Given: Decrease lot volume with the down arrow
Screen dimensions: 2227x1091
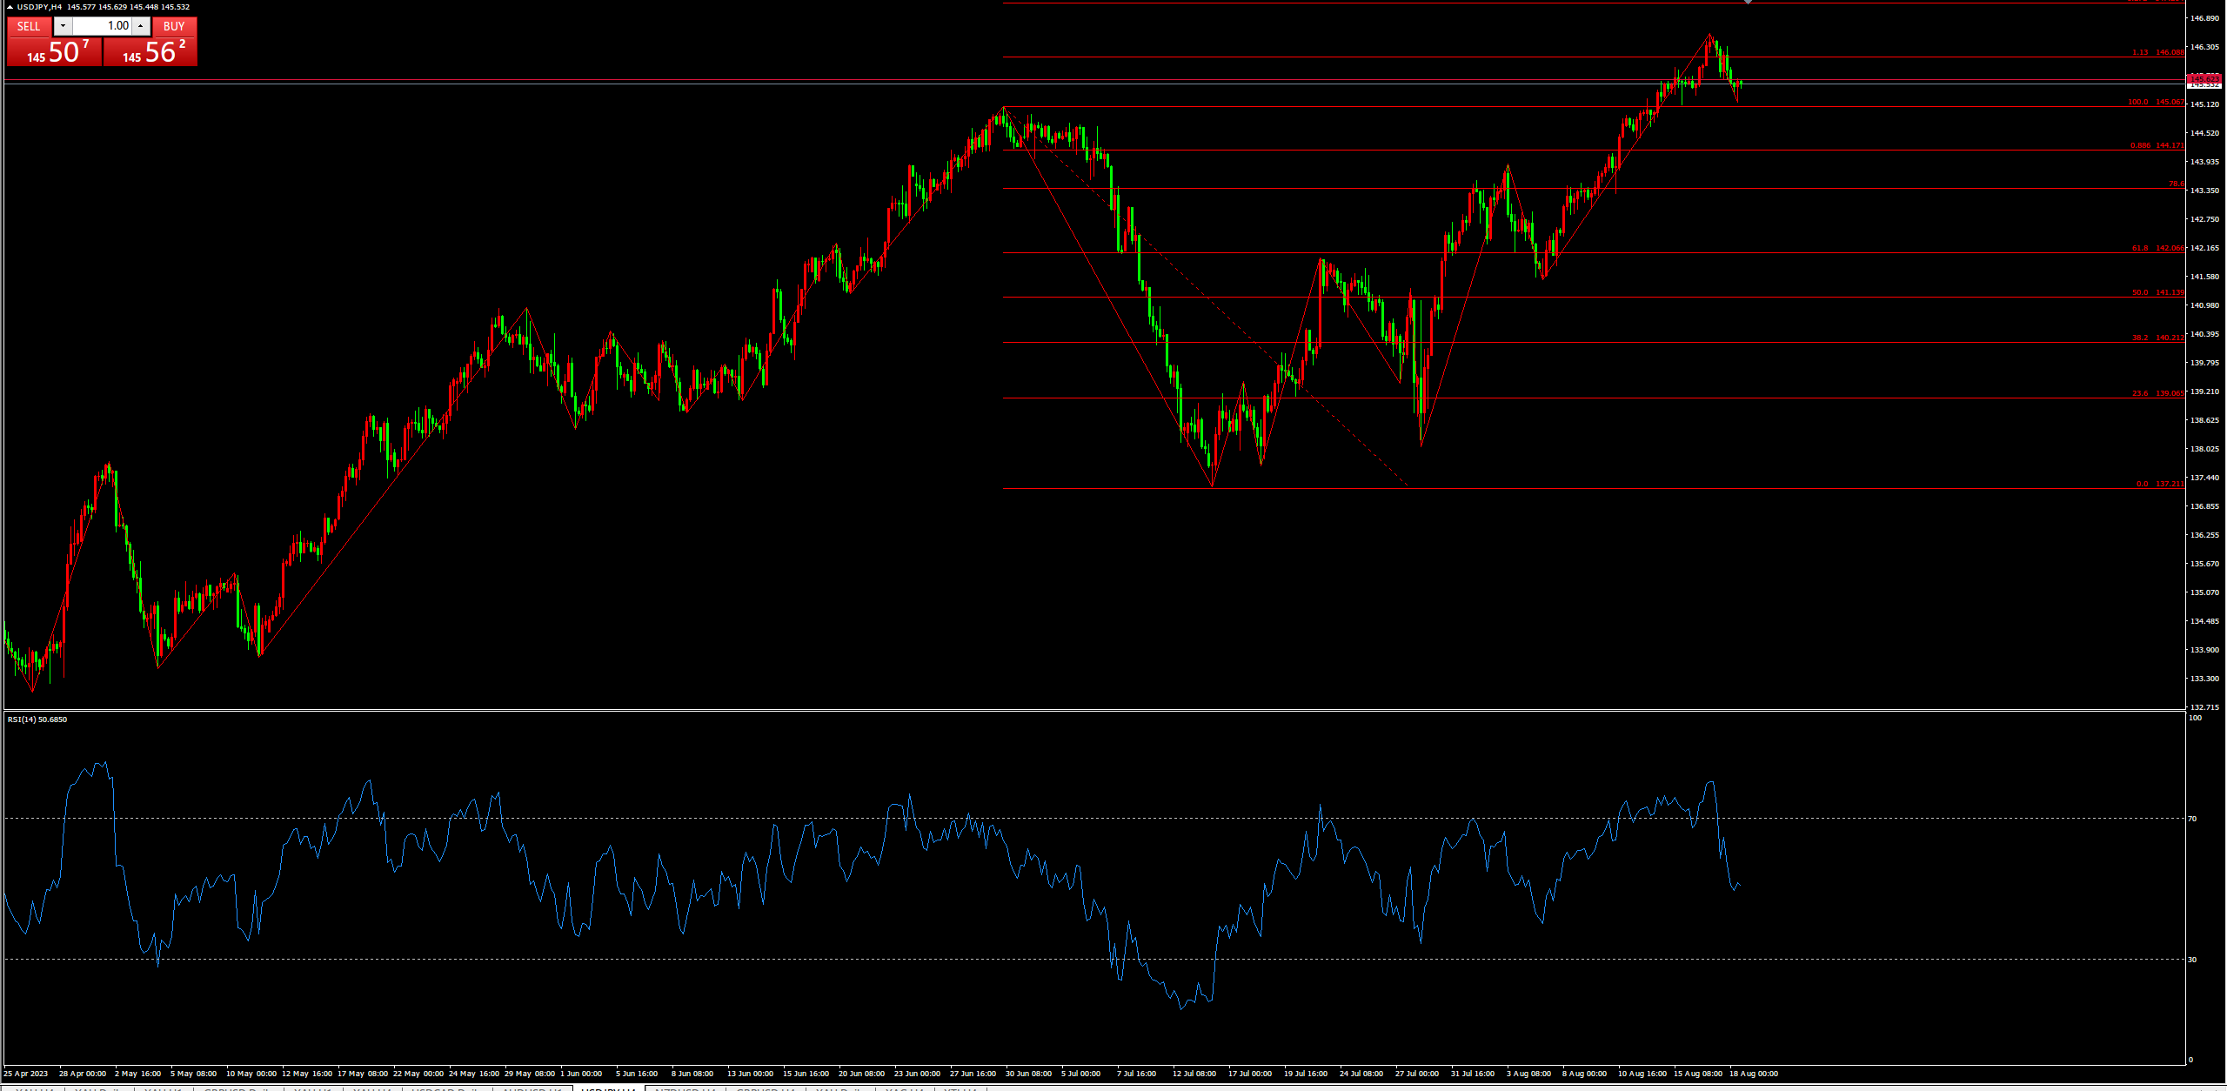Looking at the screenshot, I should pos(63,26).
